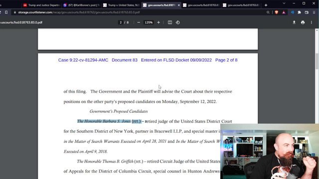
Task: Click highlighted The Honorable Barbara S. Jones
Action: click(x=104, y=121)
